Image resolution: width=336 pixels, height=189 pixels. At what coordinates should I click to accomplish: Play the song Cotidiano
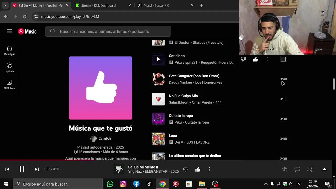pos(158,59)
